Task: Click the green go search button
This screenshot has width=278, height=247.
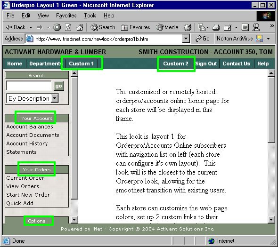Action: click(x=59, y=86)
